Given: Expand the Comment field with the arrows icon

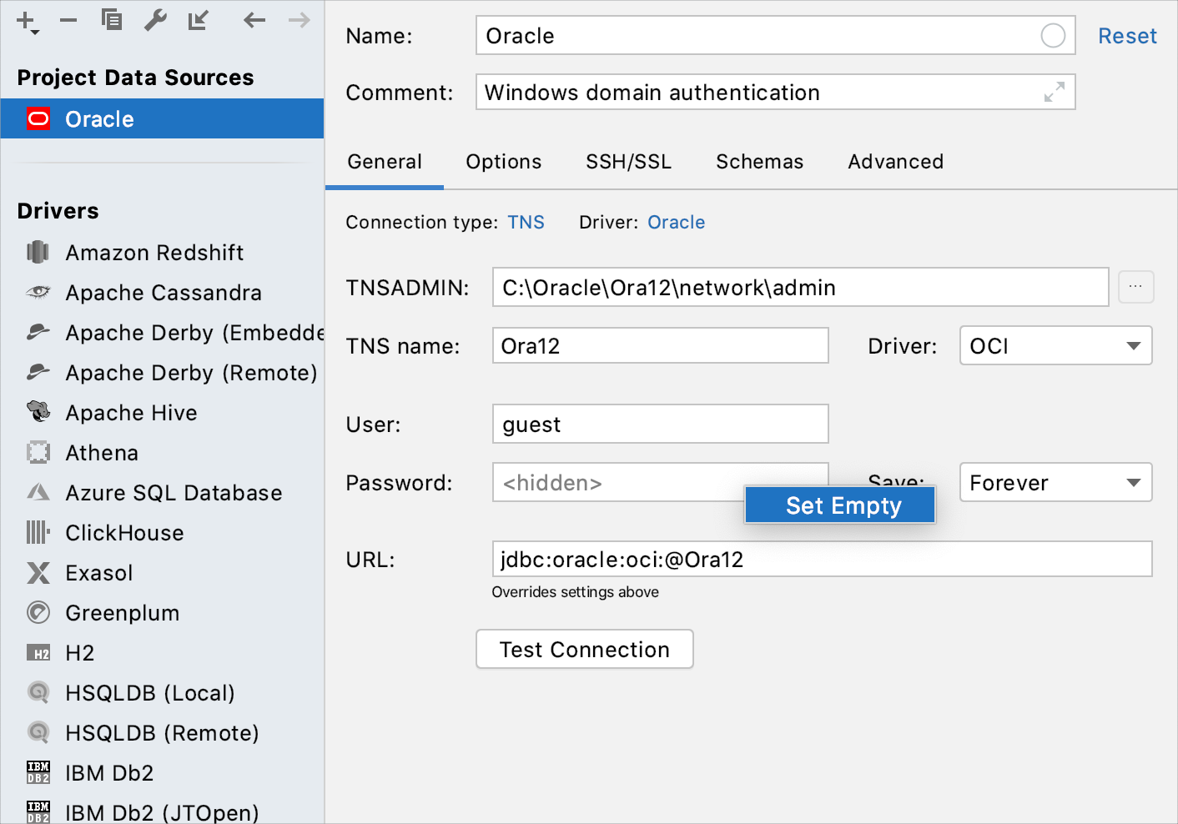Looking at the screenshot, I should click(1055, 92).
